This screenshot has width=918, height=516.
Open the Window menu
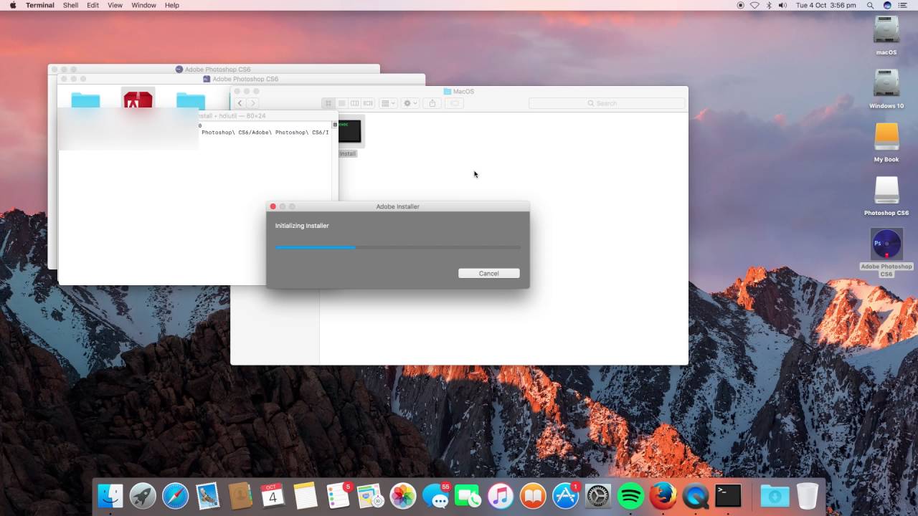(144, 5)
